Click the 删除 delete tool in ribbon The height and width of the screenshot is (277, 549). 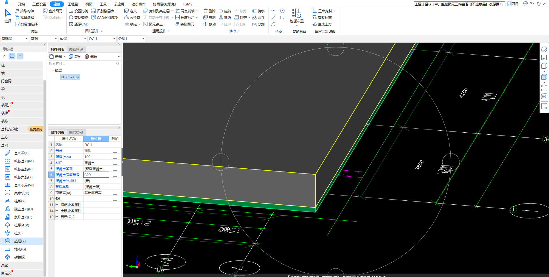coord(210,11)
